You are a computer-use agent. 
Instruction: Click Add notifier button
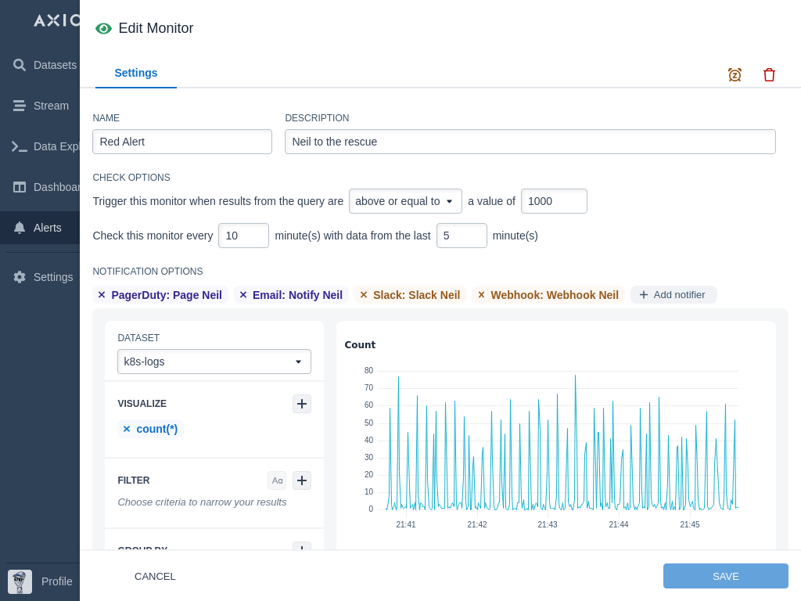tap(673, 295)
